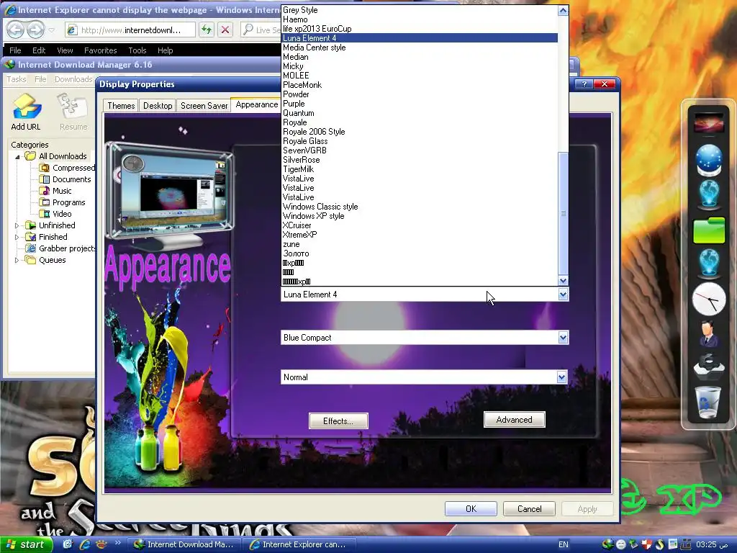The height and width of the screenshot is (553, 737).
Task: Expand the Finished tree node
Action: [17, 237]
